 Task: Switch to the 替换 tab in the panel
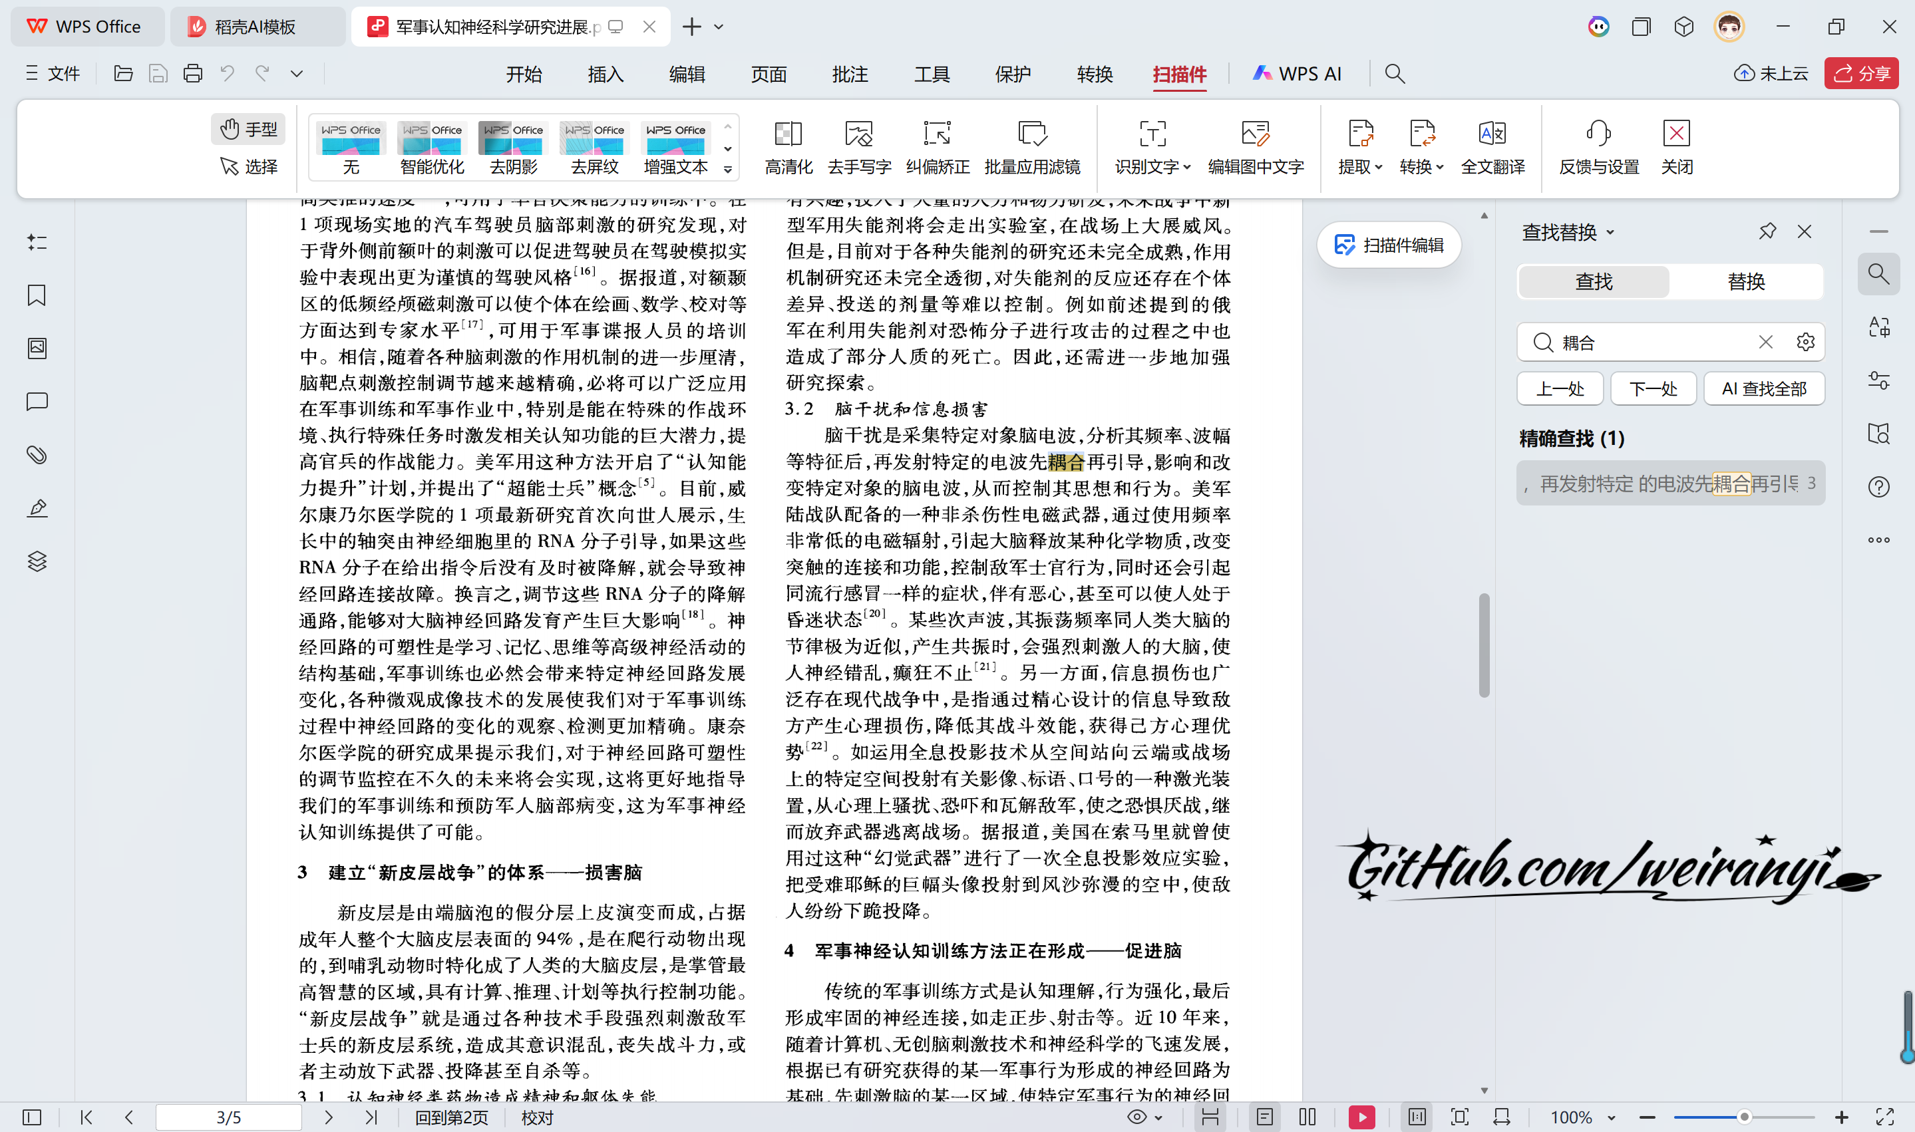1745,281
